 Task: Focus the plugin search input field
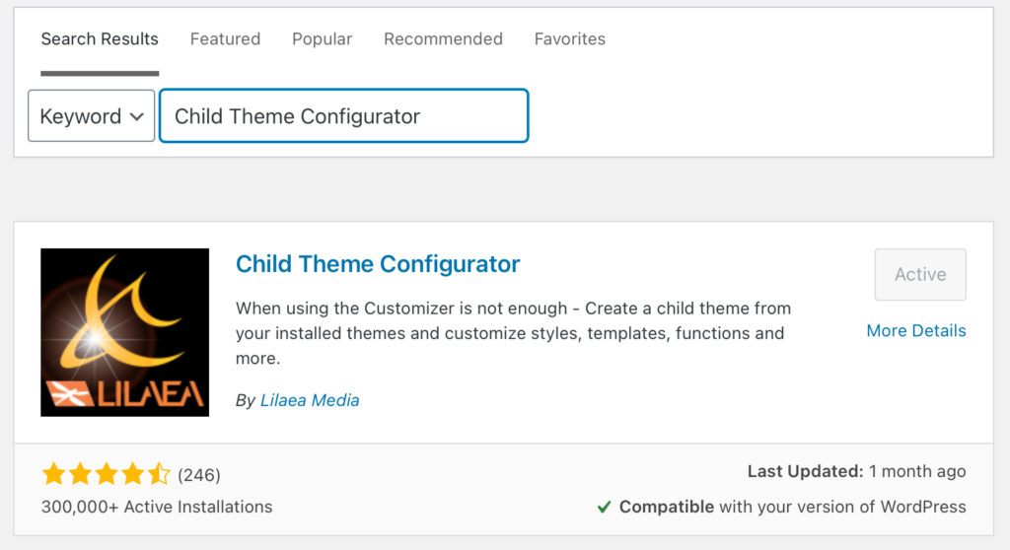click(x=344, y=116)
